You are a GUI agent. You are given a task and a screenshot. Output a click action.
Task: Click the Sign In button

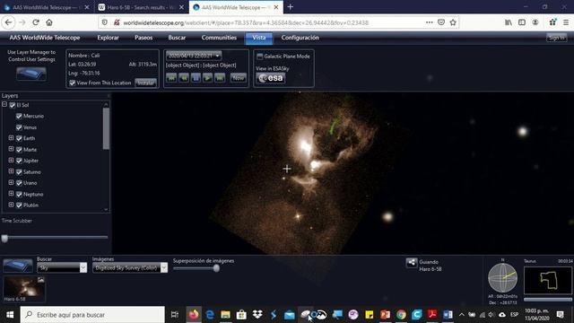(x=557, y=38)
